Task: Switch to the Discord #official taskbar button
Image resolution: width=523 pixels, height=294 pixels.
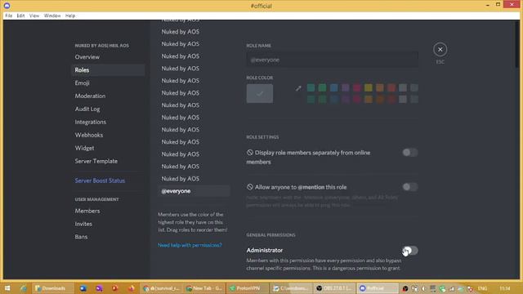Action: 378,288
